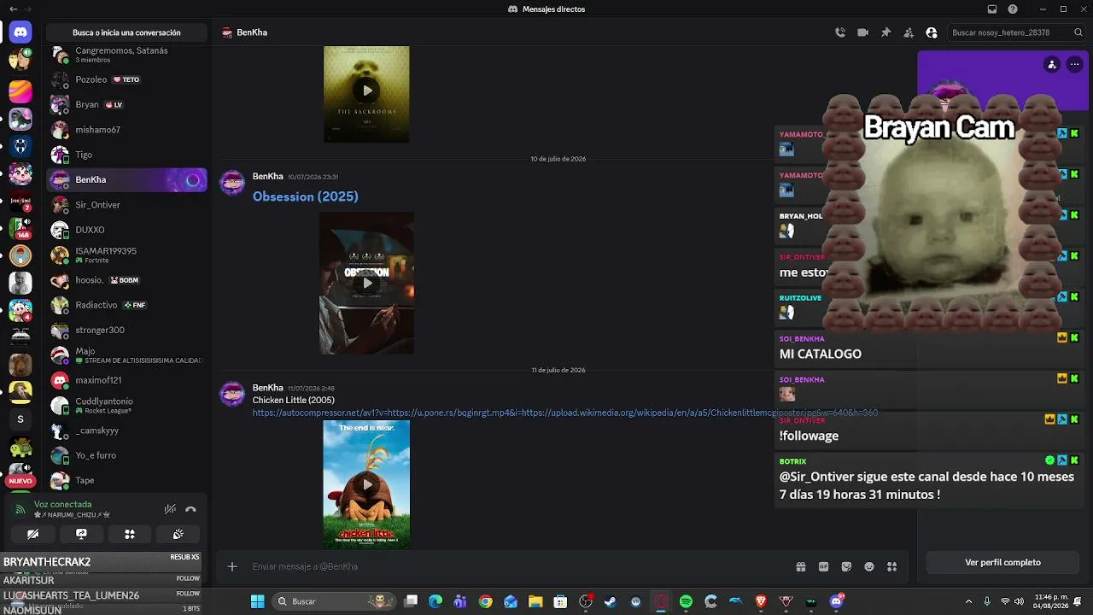Select the Yo_e furro conversation
This screenshot has height=615, width=1093.
pyautogui.click(x=126, y=455)
